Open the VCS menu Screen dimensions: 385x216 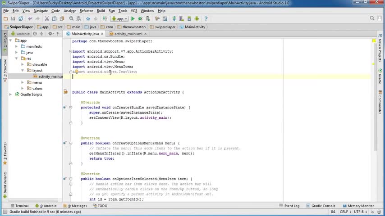coord(134,11)
